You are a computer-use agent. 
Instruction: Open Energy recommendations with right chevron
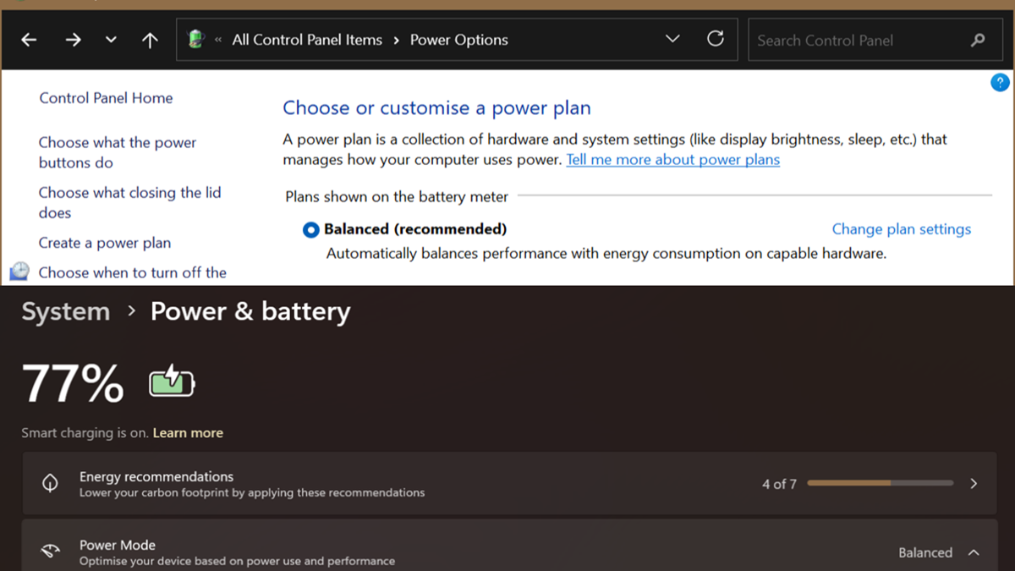(x=974, y=484)
